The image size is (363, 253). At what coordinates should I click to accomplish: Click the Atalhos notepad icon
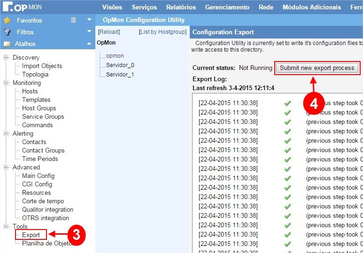click(7, 44)
